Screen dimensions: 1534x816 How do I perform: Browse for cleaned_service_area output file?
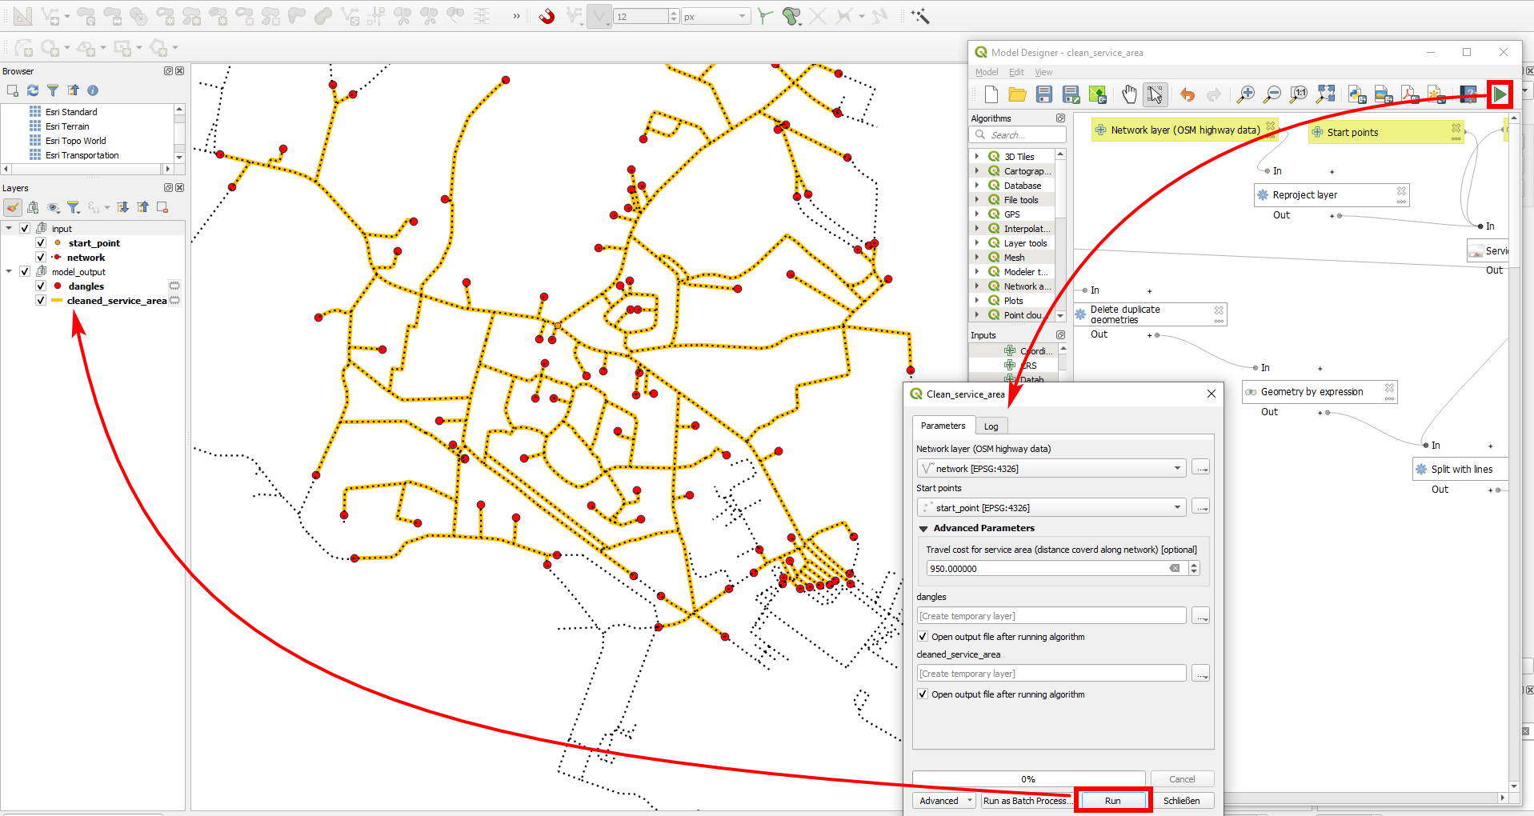pos(1200,674)
